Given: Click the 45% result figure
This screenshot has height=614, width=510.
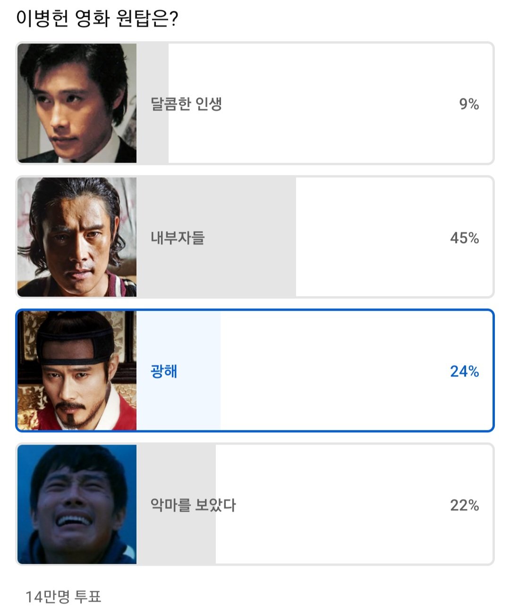Looking at the screenshot, I should 465,238.
